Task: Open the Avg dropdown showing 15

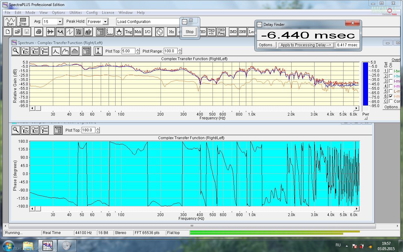Action: coord(60,22)
